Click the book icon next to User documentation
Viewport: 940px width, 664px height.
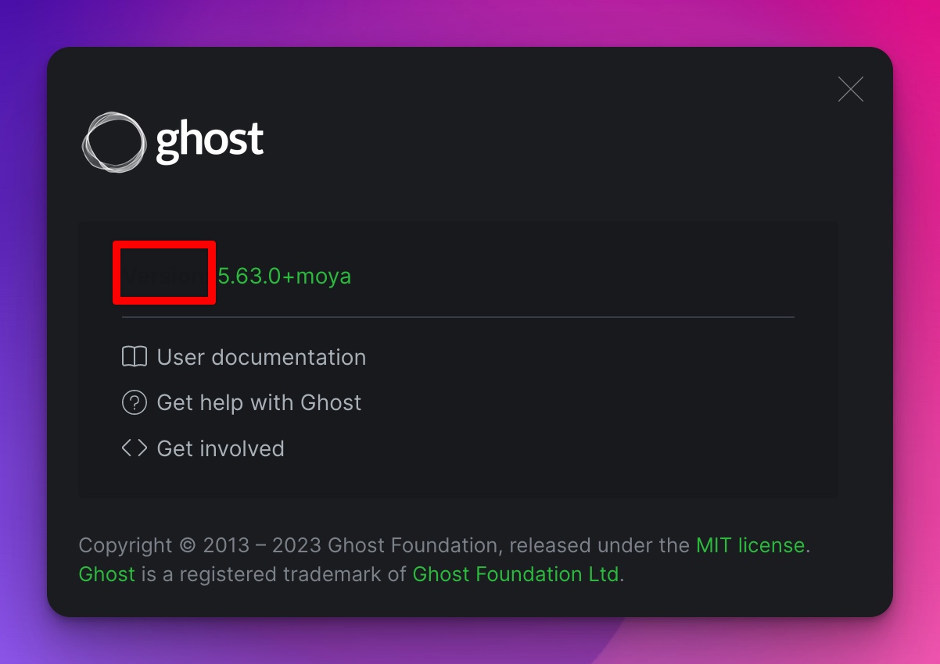(x=134, y=356)
